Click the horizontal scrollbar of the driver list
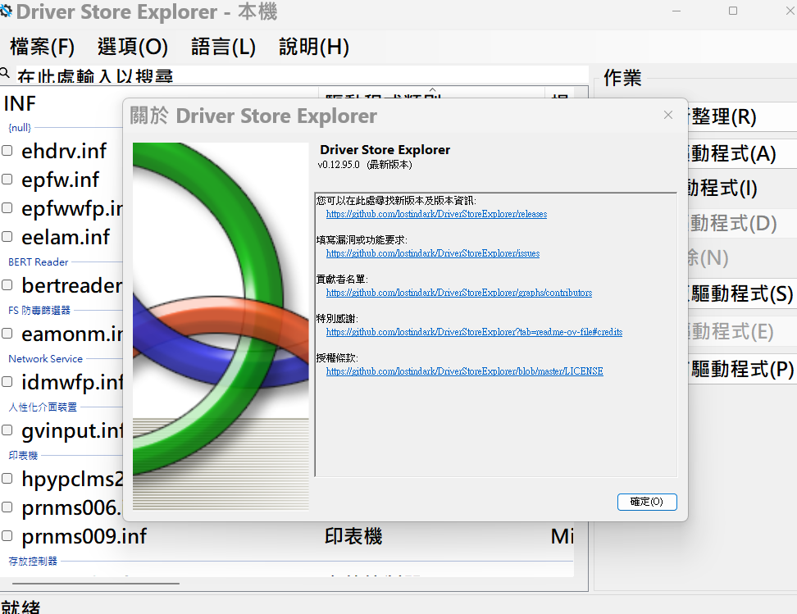This screenshot has height=614, width=797. [x=96, y=584]
